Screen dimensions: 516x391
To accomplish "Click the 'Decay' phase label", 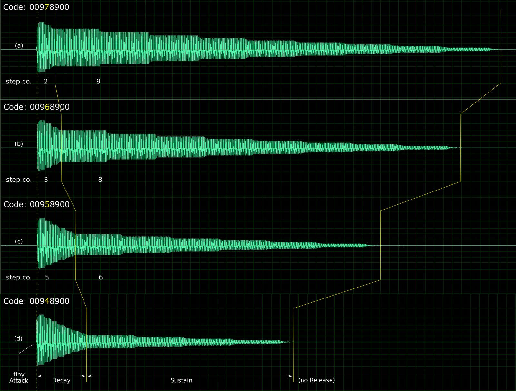I will coord(61,381).
